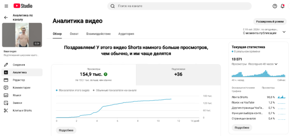The image size is (290, 136).
Task: Click Подробнее under the views chart
Action: (66, 130)
